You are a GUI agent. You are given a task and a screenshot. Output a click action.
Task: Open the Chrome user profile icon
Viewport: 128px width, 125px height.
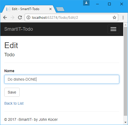click(86, 3)
